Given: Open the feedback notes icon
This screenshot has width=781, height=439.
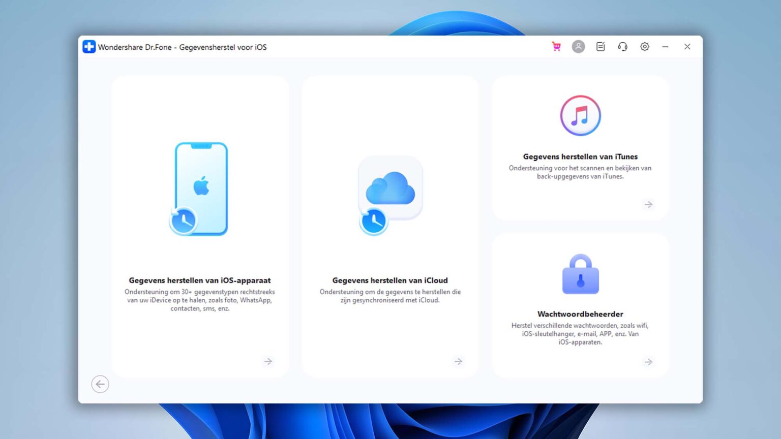Looking at the screenshot, I should (600, 47).
